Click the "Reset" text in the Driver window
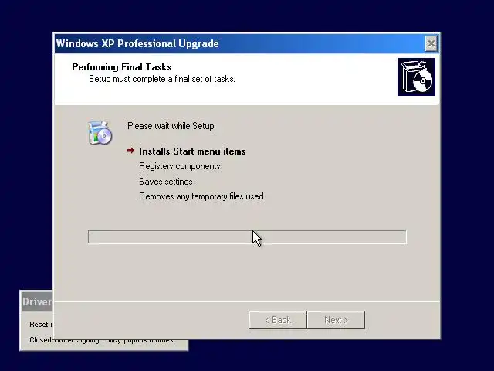The image size is (494, 371). pyautogui.click(x=39, y=325)
